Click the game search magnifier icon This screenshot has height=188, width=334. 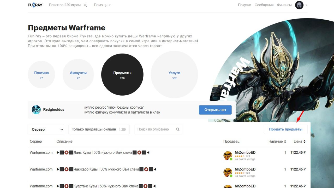pyautogui.click(x=85, y=5)
